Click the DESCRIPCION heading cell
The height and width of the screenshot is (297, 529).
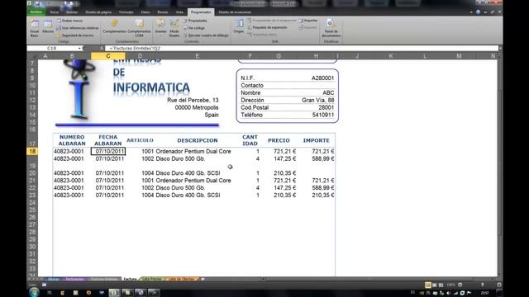tap(198, 140)
